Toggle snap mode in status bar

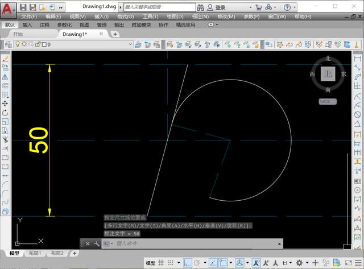click(171, 263)
